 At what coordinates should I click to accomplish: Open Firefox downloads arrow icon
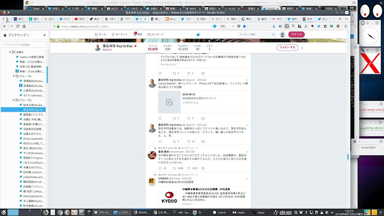click(x=274, y=26)
